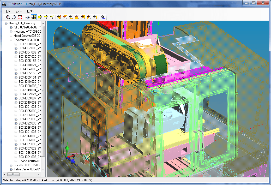Fit the whole model in view

(x=20, y=17)
